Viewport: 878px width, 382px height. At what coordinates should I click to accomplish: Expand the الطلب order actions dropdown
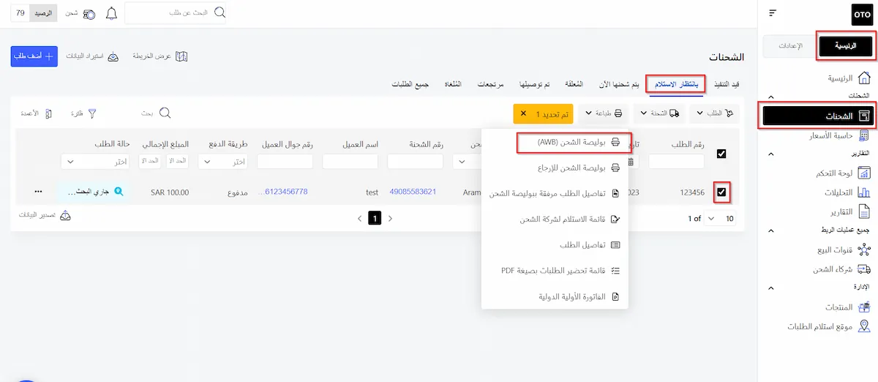tap(713, 113)
